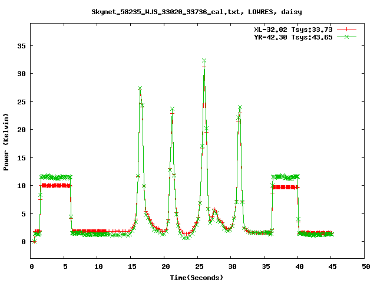The height and width of the screenshot is (283, 377).
Task: Click the x-axis tick label 35
Action: point(266,266)
